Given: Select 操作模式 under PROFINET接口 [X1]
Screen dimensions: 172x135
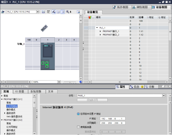Looking at the screenshot, I should (x=11, y=110).
